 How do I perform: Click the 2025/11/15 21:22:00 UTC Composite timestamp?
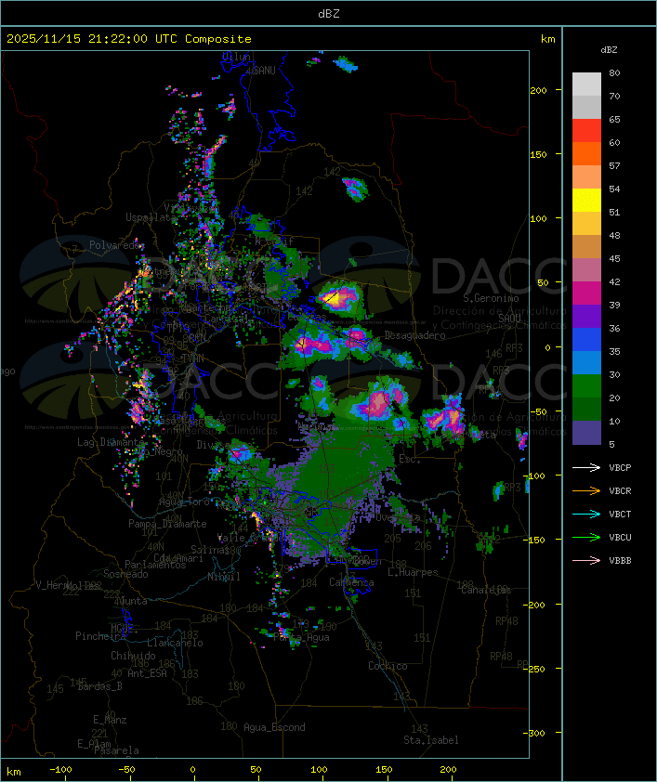click(x=129, y=38)
